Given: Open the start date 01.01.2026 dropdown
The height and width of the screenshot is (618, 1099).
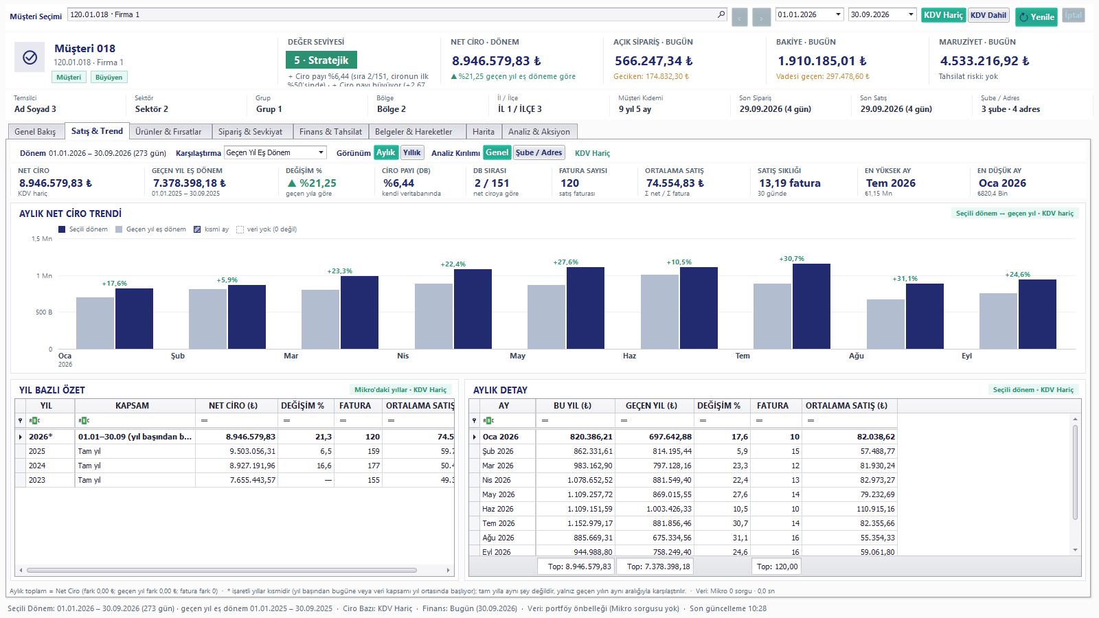Looking at the screenshot, I should (x=838, y=14).
